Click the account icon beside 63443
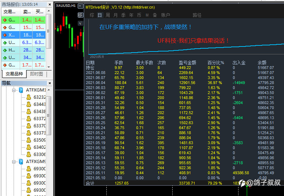 point(29,104)
